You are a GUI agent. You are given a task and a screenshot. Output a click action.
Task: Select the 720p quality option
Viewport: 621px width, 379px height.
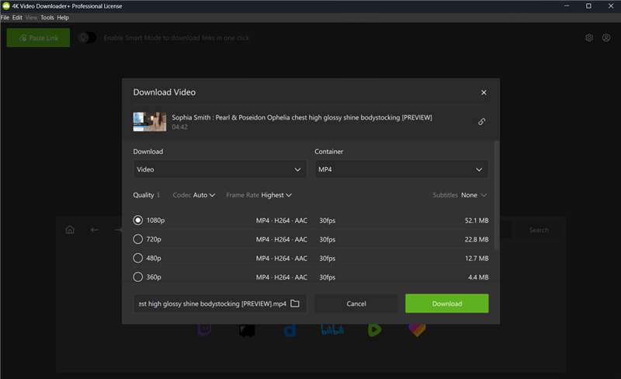(x=138, y=239)
